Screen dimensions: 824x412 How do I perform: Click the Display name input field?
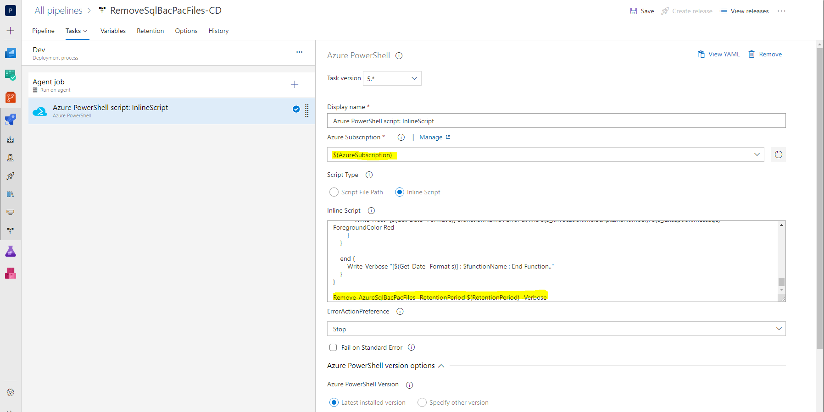pyautogui.click(x=556, y=121)
